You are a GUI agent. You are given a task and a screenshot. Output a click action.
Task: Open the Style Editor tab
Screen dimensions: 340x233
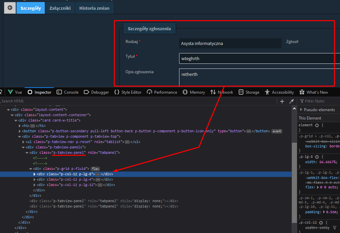pos(128,92)
